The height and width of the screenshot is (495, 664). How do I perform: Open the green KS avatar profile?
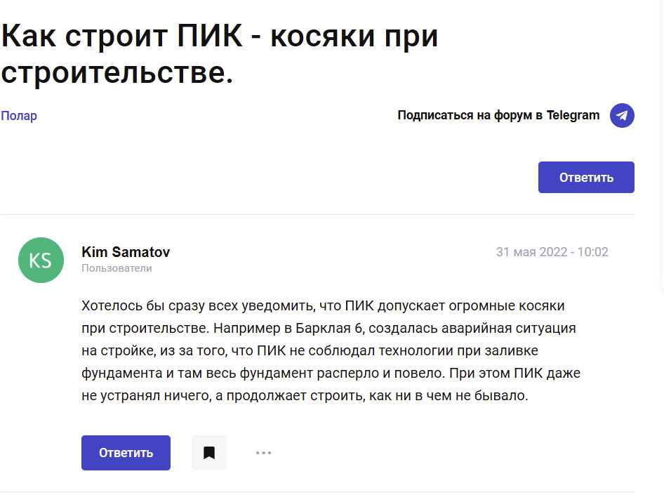pyautogui.click(x=41, y=260)
